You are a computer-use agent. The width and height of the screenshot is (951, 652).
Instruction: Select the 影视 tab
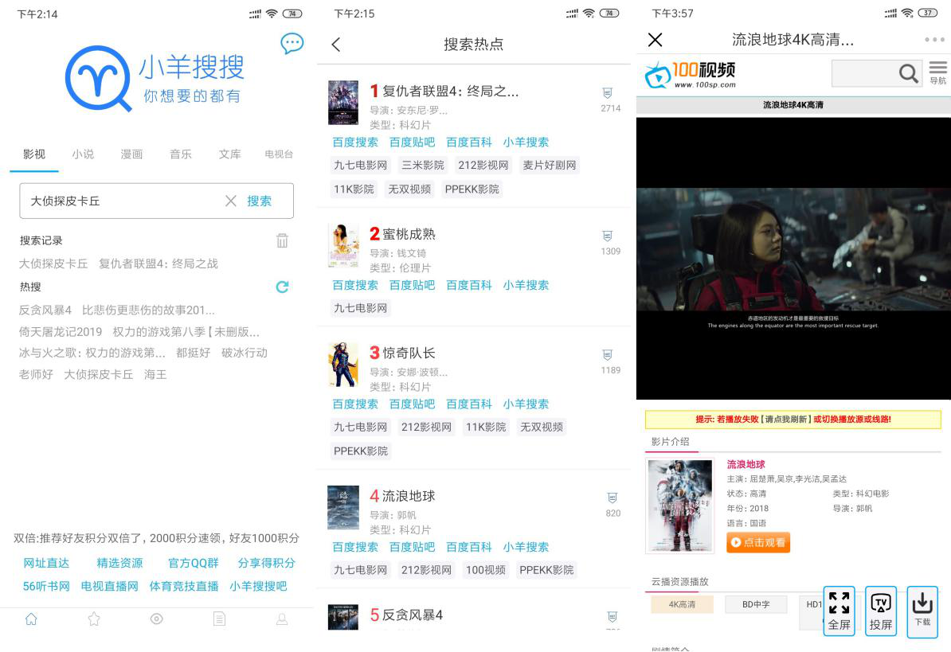tap(34, 154)
